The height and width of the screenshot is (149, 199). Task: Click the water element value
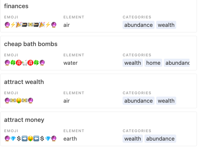click(x=70, y=63)
